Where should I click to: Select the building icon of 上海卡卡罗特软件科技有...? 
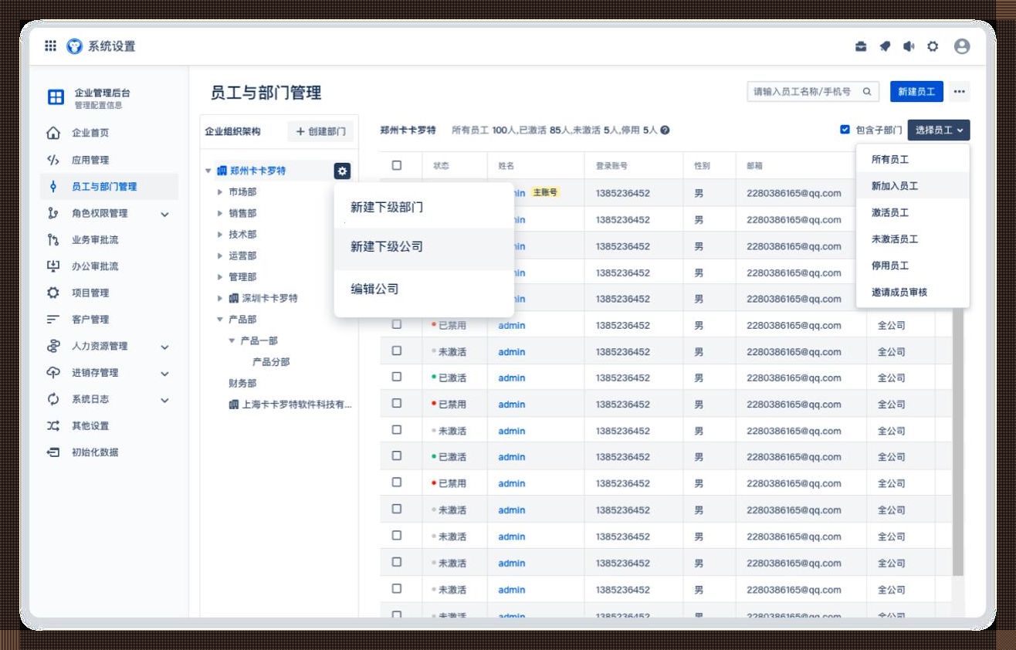(234, 404)
